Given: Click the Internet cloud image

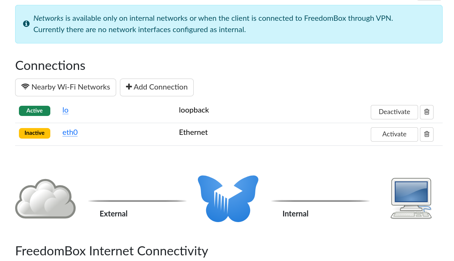Looking at the screenshot, I should tap(45, 199).
